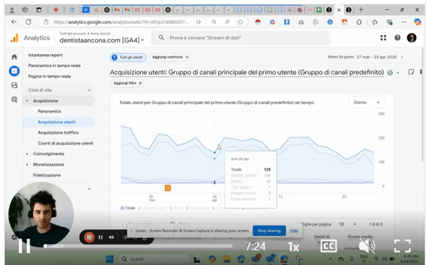The height and width of the screenshot is (265, 426).
Task: Click the browser address bar URL
Action: (x=121, y=22)
